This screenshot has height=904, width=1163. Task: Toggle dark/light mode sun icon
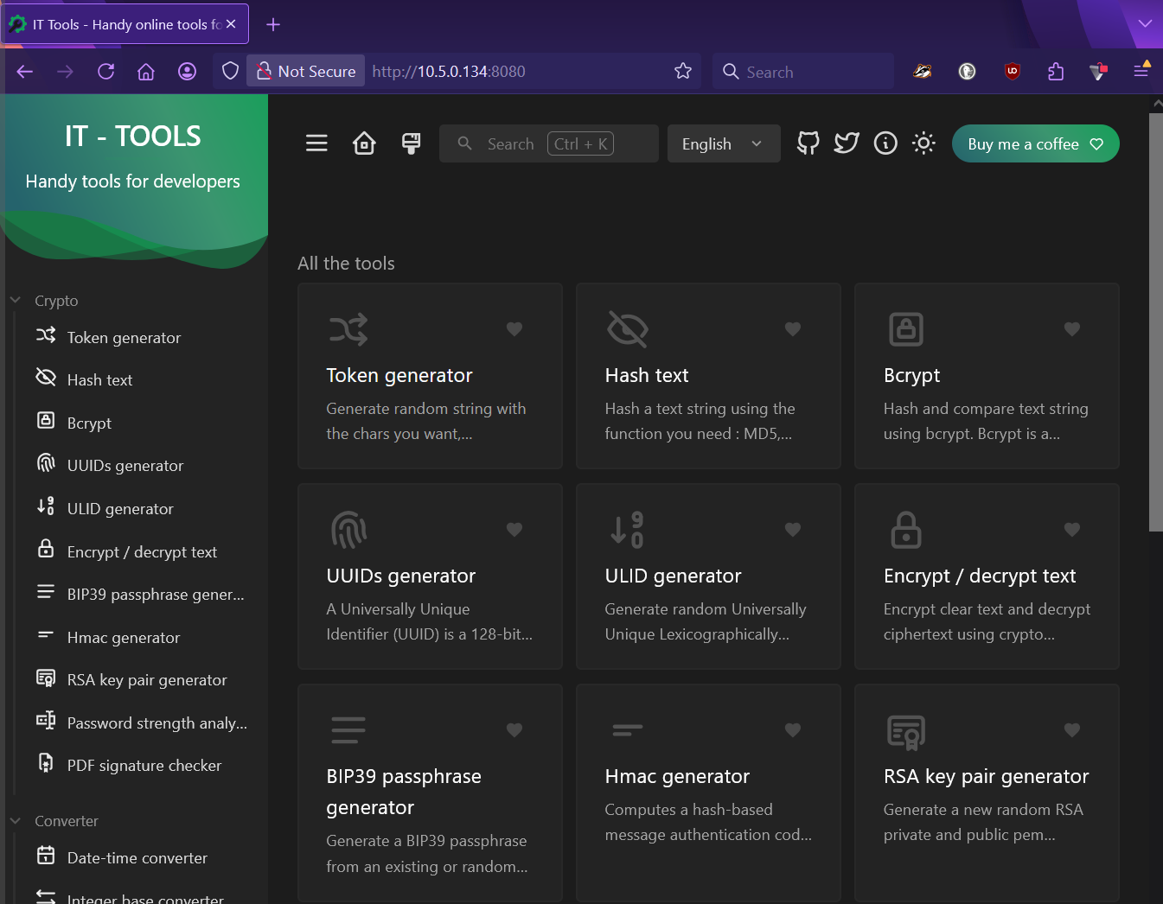tap(923, 143)
